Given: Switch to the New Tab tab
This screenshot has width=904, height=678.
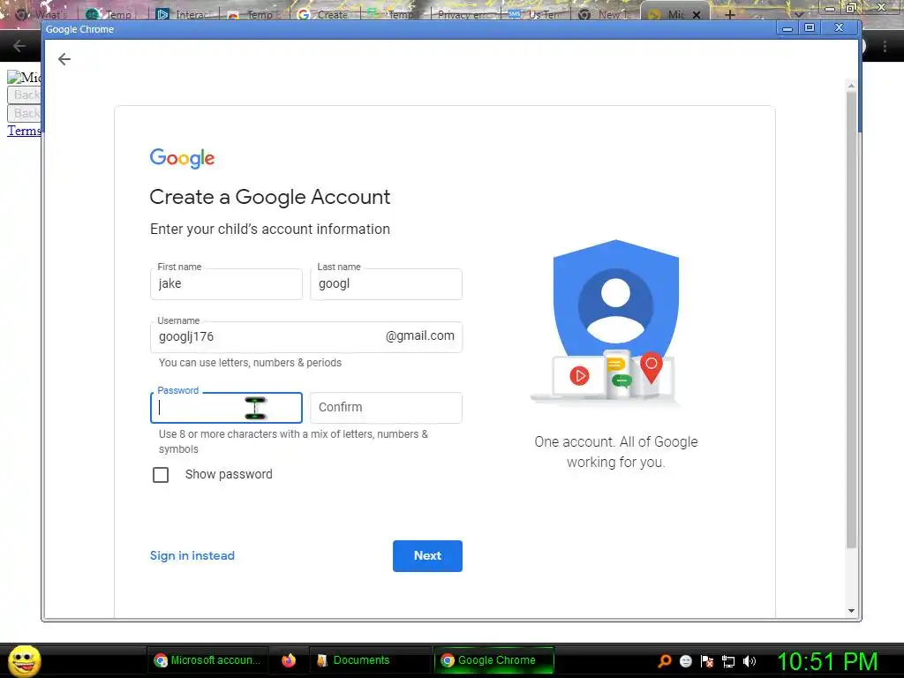Looking at the screenshot, I should click(606, 14).
